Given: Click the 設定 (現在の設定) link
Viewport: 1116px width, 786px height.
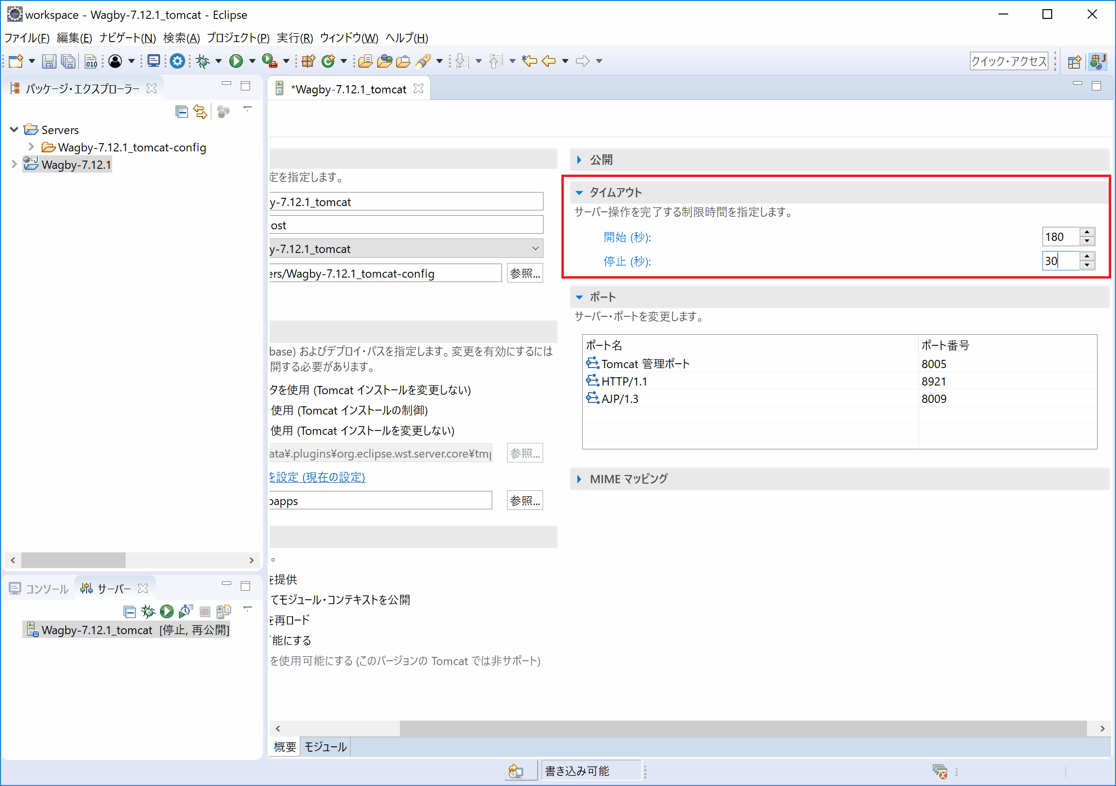Looking at the screenshot, I should 317,477.
